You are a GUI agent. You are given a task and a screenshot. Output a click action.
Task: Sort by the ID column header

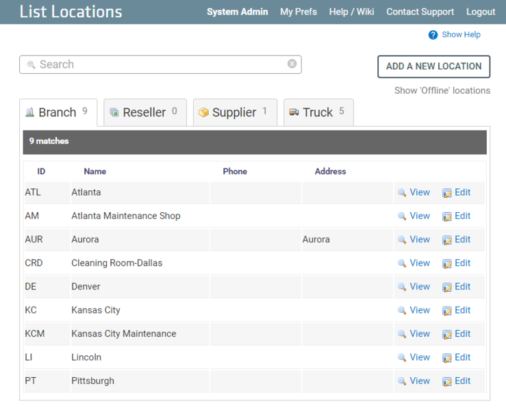(x=41, y=171)
